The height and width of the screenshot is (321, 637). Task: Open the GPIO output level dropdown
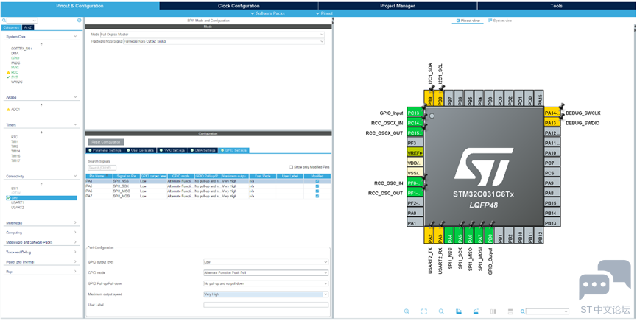coord(266,262)
